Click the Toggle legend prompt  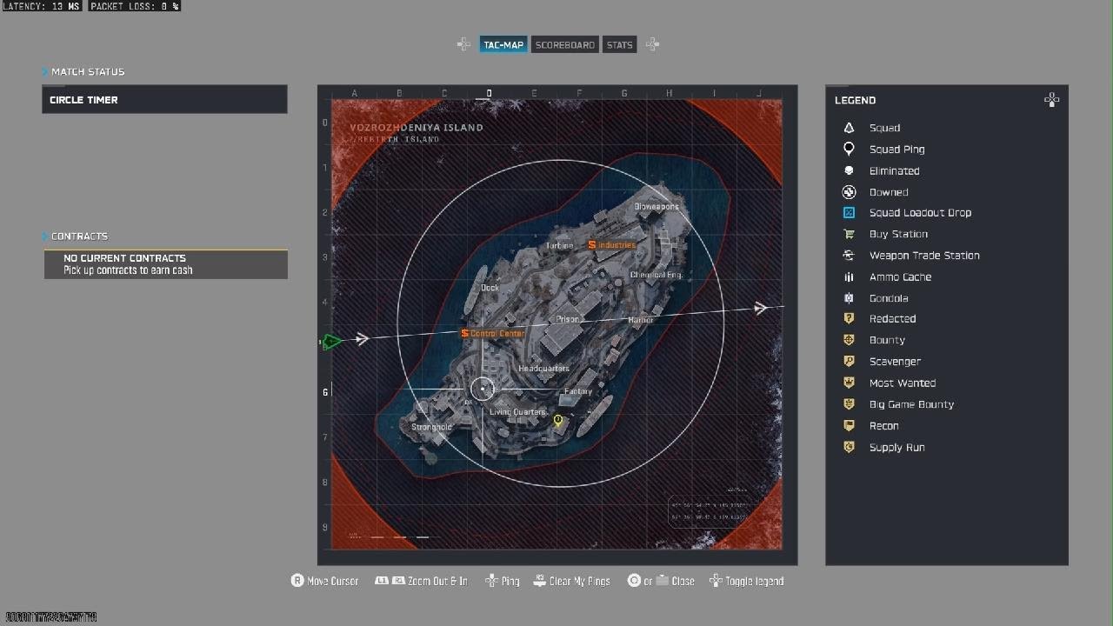[746, 581]
